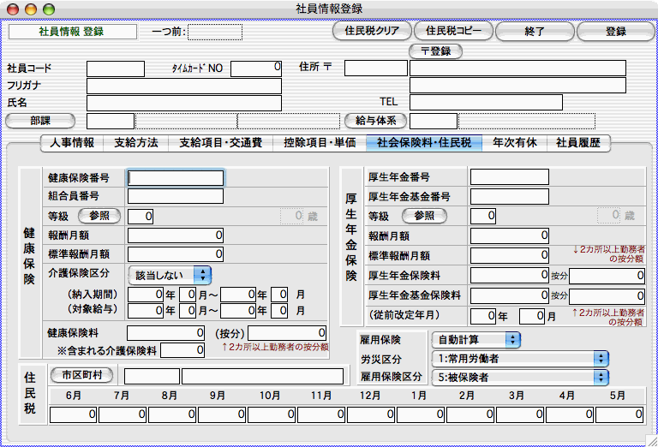Expand the 介護保険区分 dropdown

169,275
